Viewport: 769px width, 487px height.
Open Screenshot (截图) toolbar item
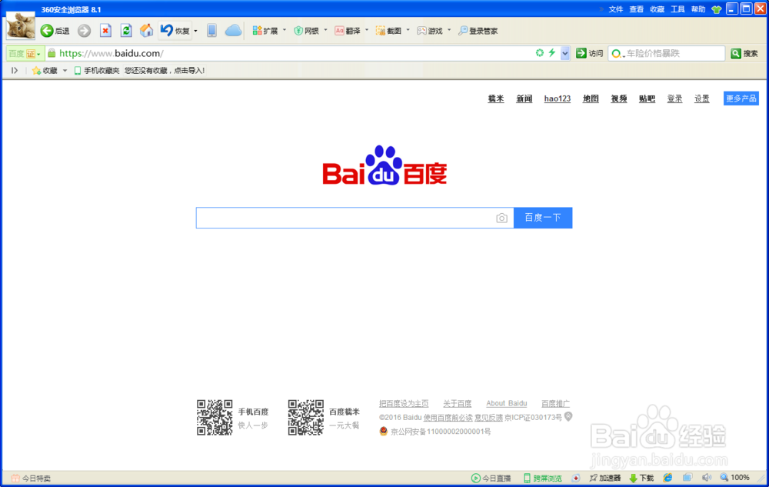coord(388,31)
